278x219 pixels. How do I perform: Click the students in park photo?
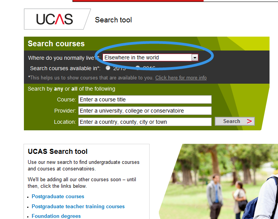218,181
